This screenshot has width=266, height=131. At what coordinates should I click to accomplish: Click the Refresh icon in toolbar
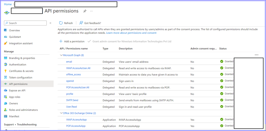click(x=61, y=23)
